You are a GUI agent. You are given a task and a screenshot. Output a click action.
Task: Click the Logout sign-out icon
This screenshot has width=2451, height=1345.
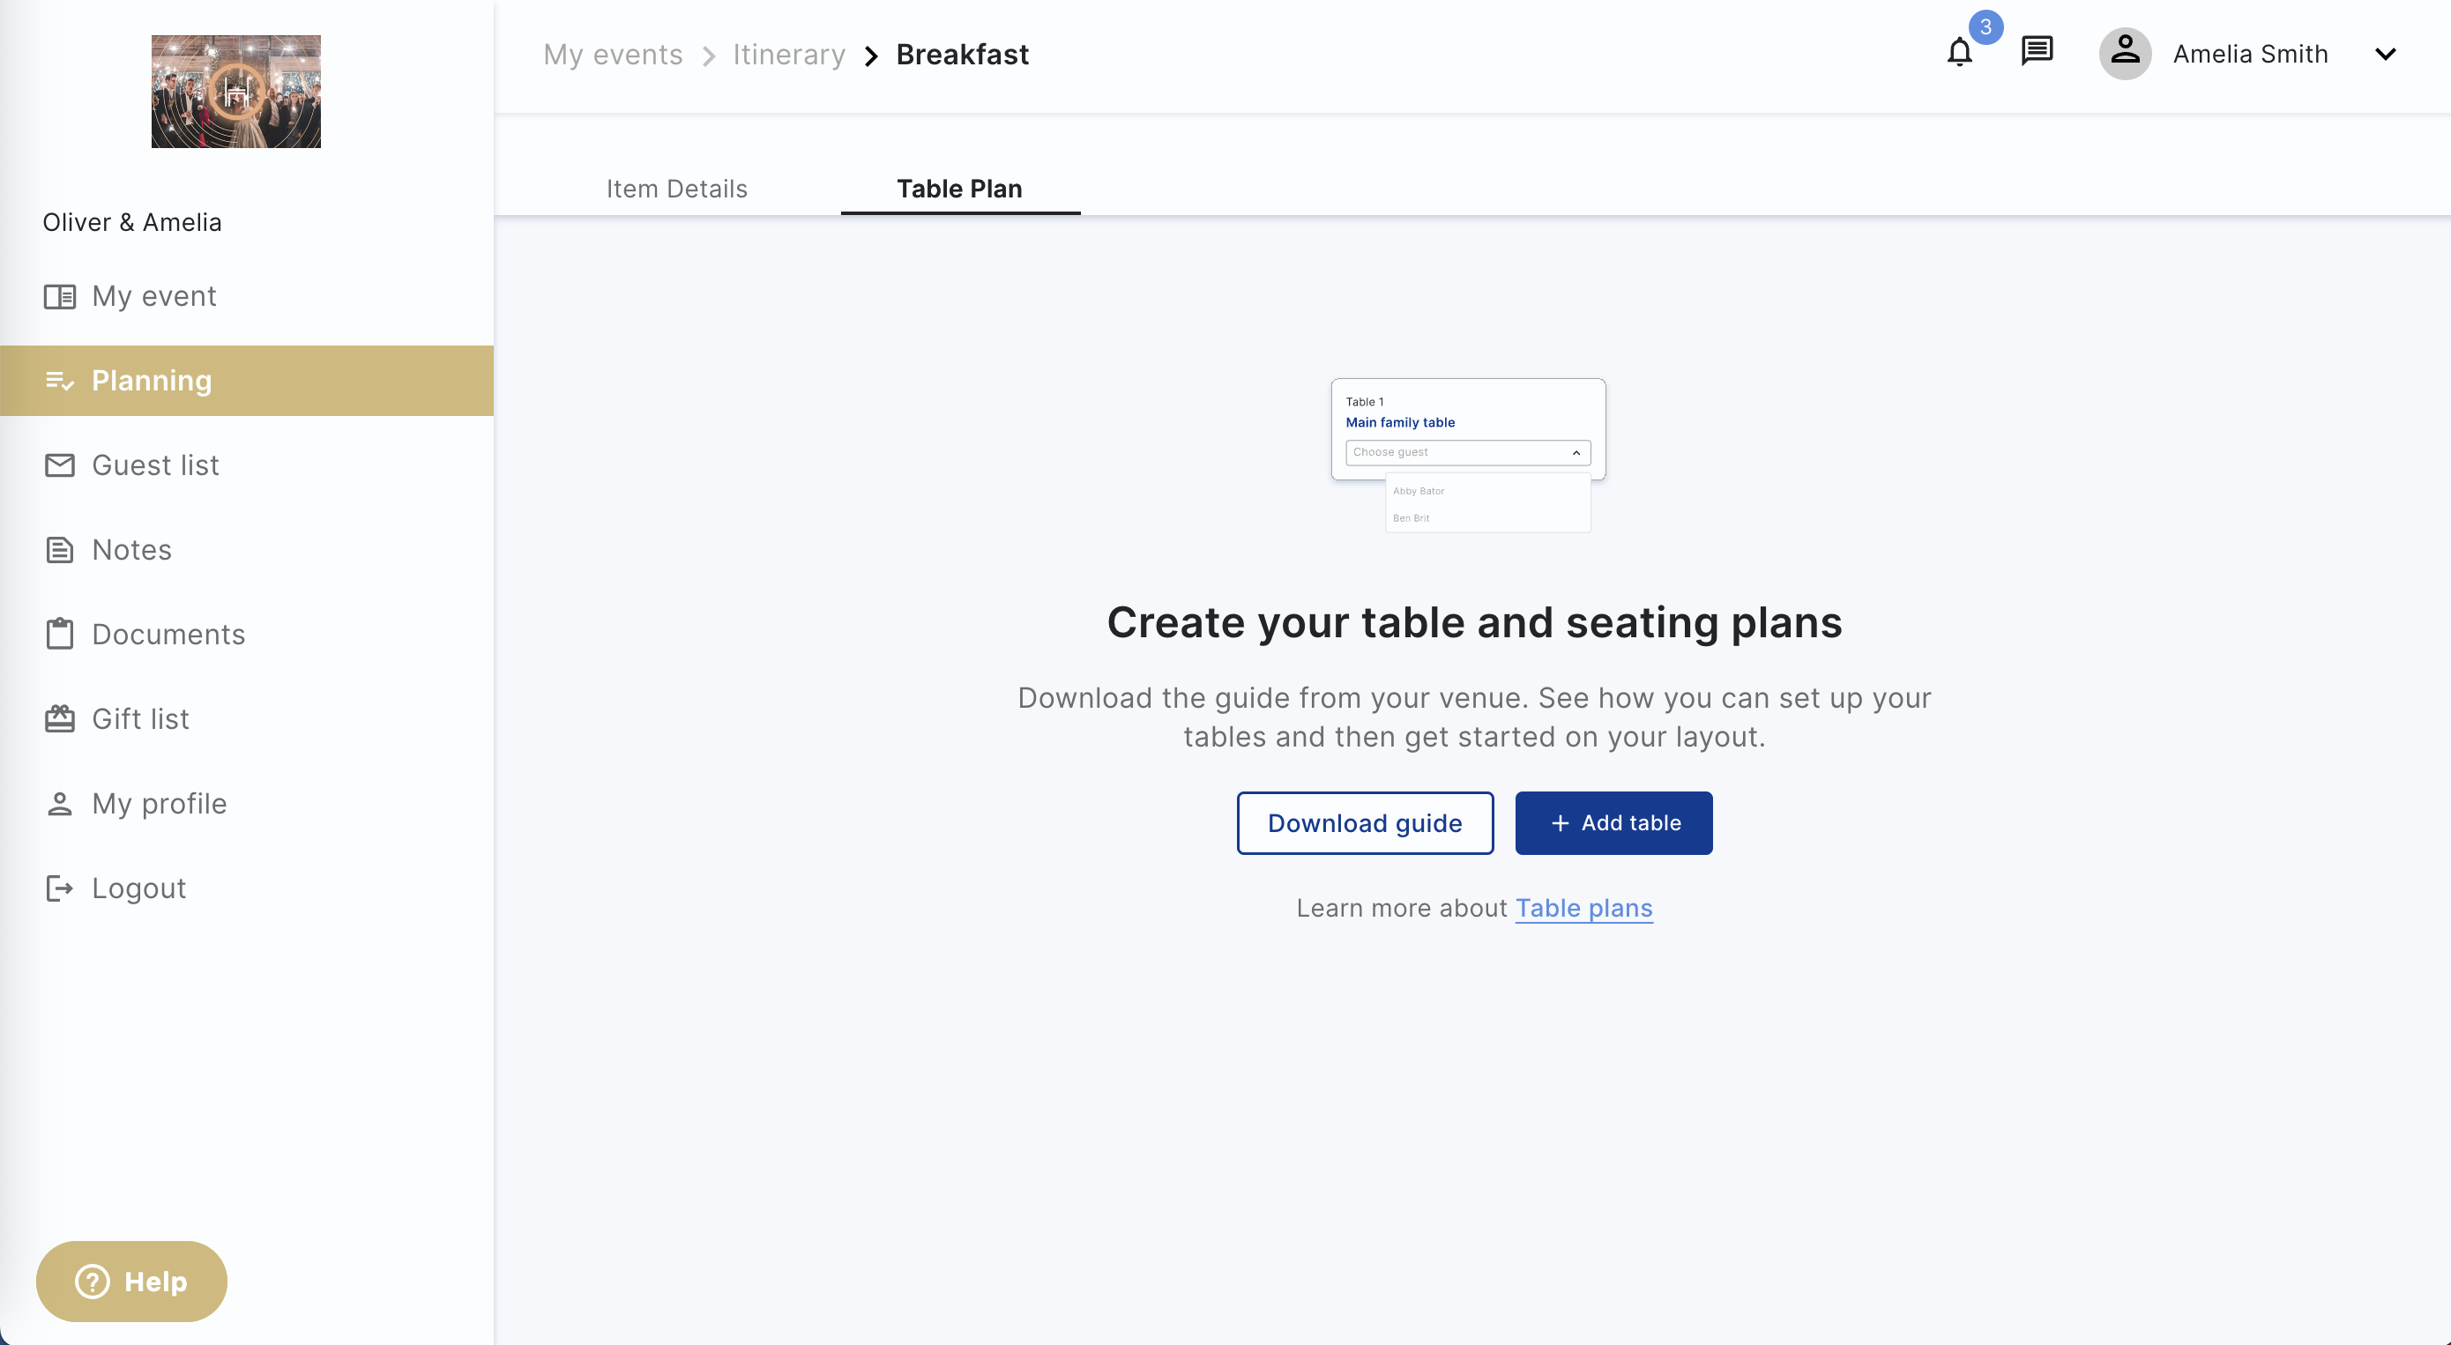click(x=61, y=888)
